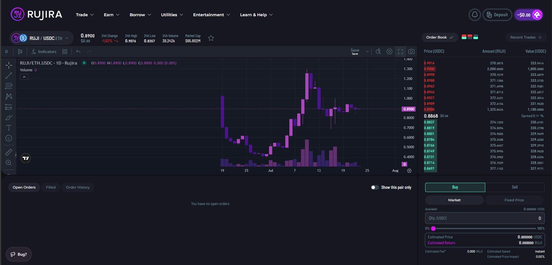
Task: Move the quantity percentage slider handle
Action: pyautogui.click(x=433, y=228)
